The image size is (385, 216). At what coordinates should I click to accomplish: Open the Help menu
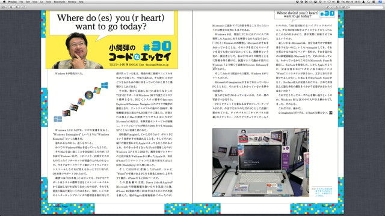click(x=81, y=2)
